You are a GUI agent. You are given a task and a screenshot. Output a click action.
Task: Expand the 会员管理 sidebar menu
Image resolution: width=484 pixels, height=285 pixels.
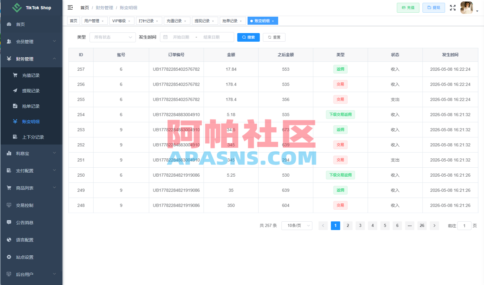32,41
